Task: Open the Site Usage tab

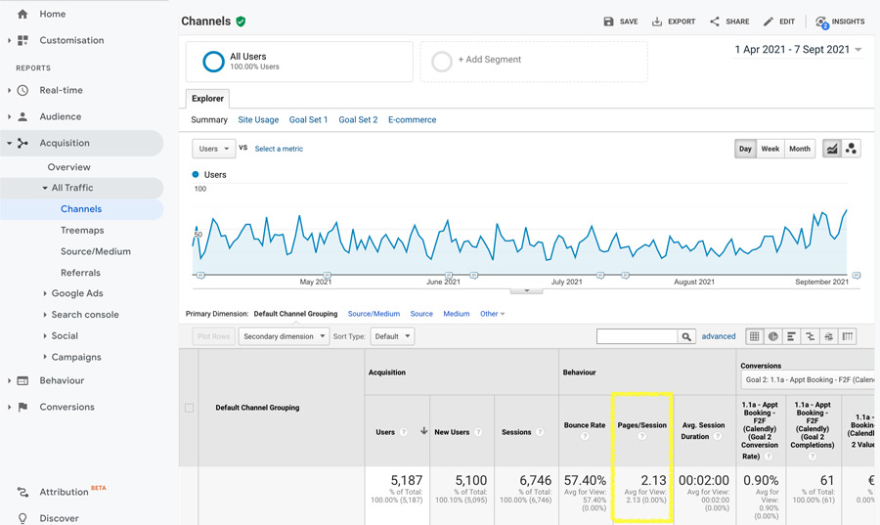Action: pyautogui.click(x=258, y=120)
